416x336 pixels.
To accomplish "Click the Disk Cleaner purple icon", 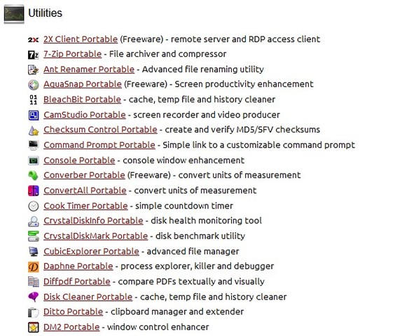I will click(34, 297).
